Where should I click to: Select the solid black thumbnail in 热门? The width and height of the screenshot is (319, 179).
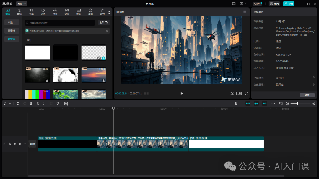pyautogui.click(x=66, y=52)
